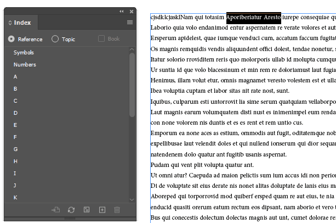Screen dimensions: 336x223
Task: Expand the G index section
Action: pos(16,149)
